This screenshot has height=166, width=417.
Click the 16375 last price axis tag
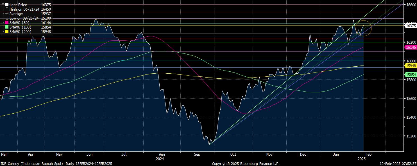pos(411,25)
